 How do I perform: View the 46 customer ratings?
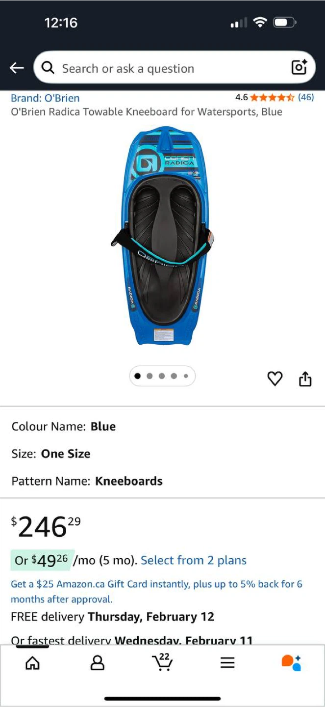tap(306, 97)
